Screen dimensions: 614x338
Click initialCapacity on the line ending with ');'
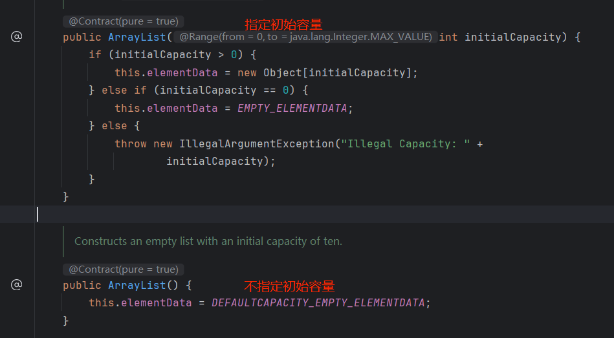215,161
